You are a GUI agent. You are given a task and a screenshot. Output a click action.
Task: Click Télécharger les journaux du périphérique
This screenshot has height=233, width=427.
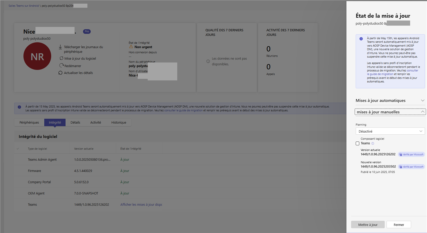[x=83, y=49]
